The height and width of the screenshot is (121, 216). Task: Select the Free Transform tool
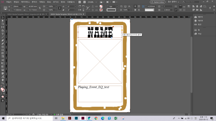coord(3,63)
